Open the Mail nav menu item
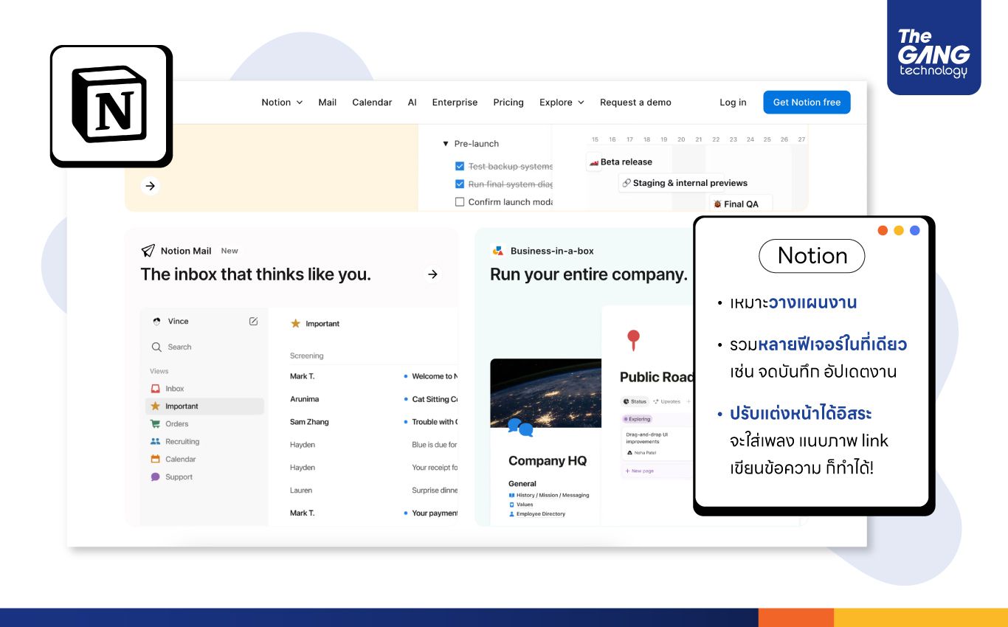Screen dimensions: 1008x627 tap(328, 103)
